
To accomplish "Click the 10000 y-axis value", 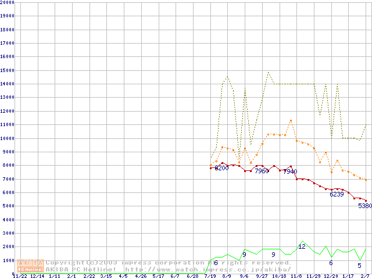I will point(7,138).
